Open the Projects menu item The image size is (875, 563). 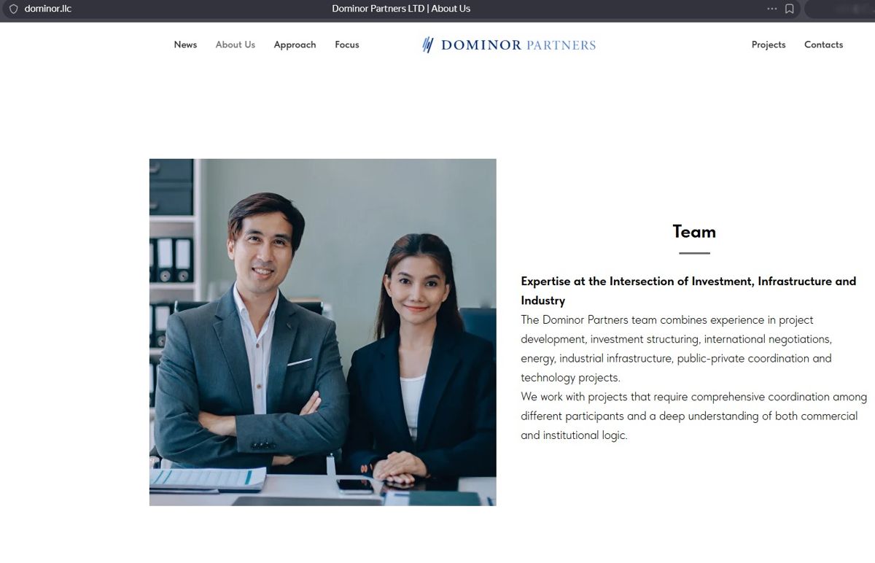769,44
